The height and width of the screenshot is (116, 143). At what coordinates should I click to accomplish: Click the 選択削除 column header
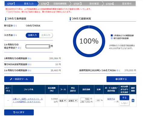(133, 89)
